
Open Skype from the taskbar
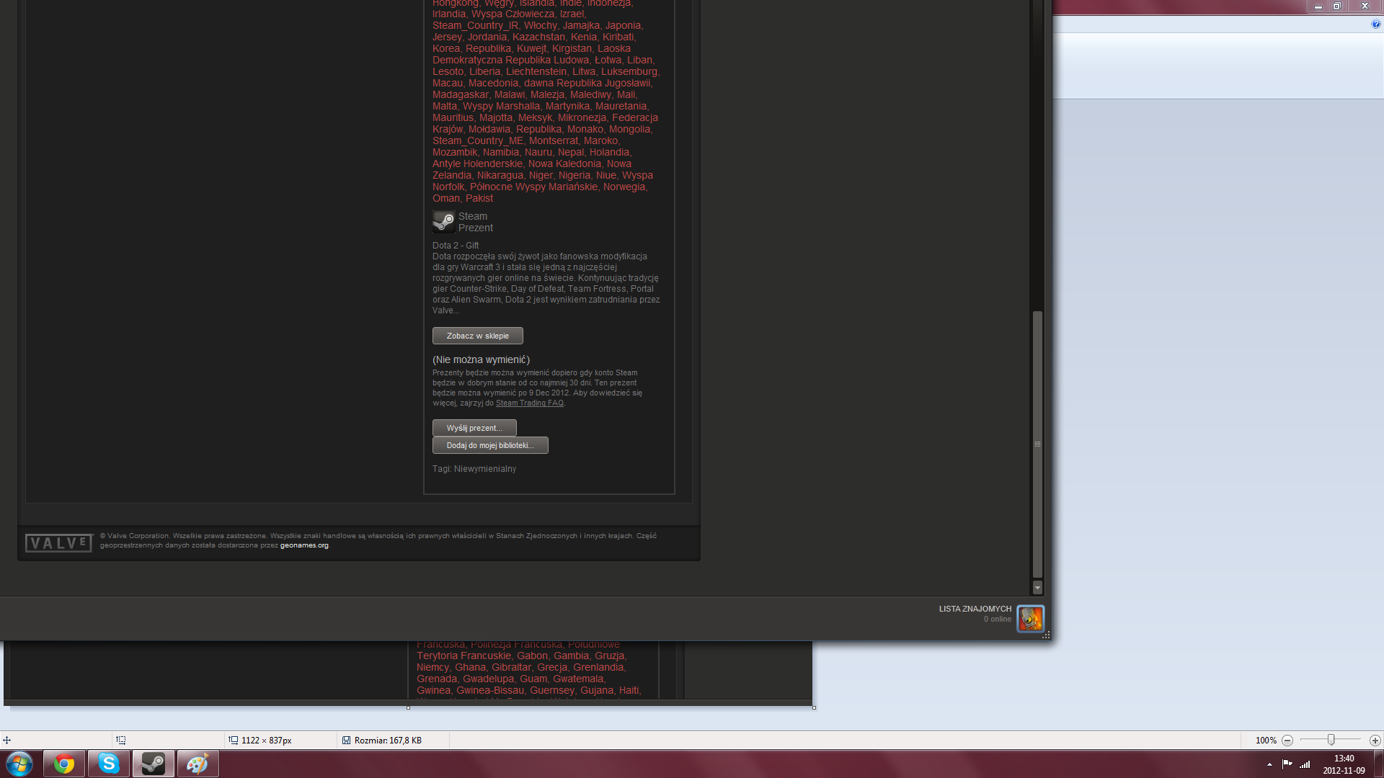[109, 764]
